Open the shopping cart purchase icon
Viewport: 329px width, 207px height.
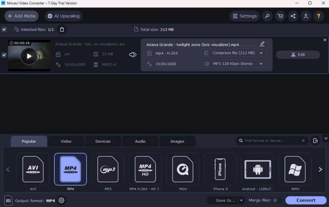click(x=280, y=16)
